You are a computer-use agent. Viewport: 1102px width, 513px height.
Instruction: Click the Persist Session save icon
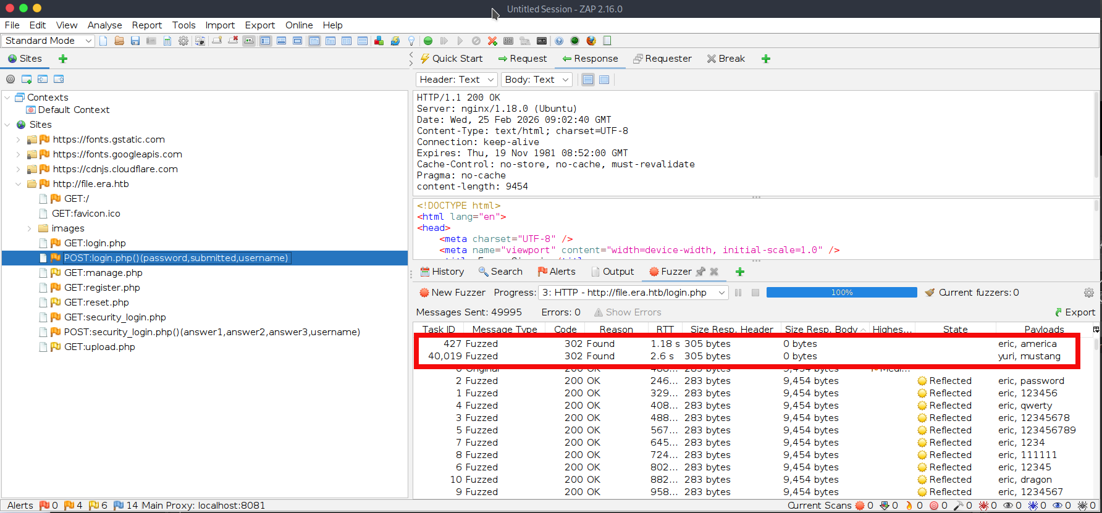click(135, 41)
